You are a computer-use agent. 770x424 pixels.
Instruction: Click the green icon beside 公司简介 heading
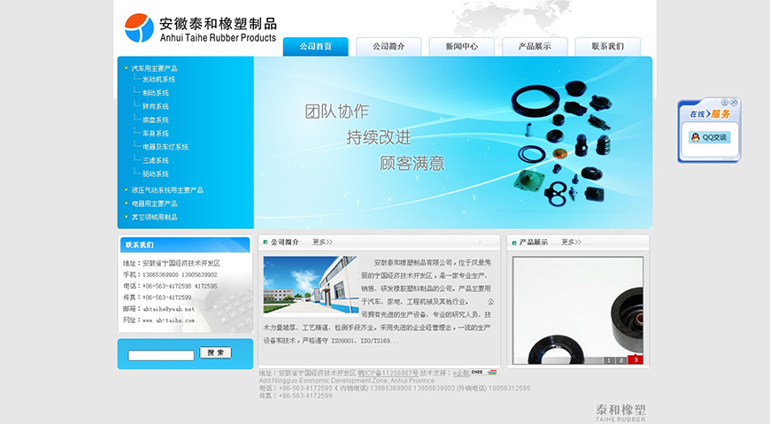pyautogui.click(x=265, y=242)
